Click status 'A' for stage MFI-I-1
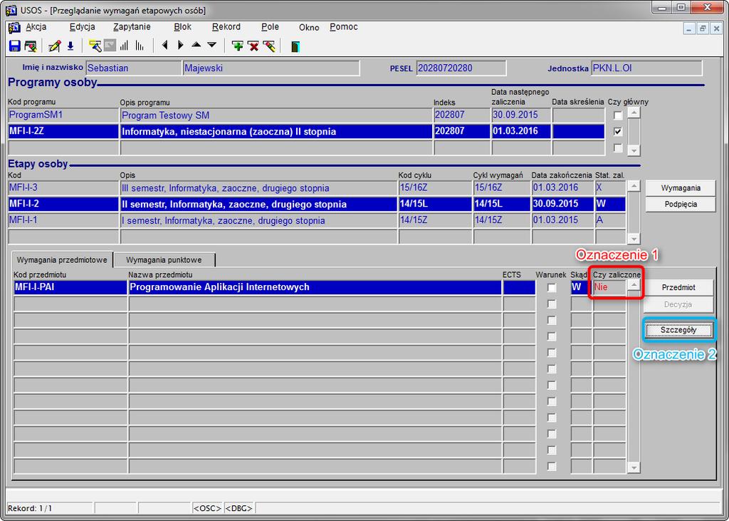This screenshot has width=729, height=521. tap(610, 220)
